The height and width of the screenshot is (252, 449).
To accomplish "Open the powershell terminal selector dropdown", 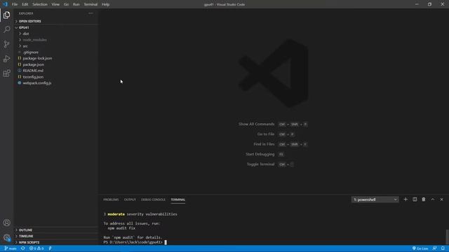I will pos(375,199).
